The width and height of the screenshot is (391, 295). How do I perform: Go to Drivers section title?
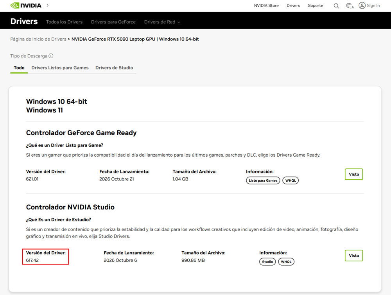point(24,21)
